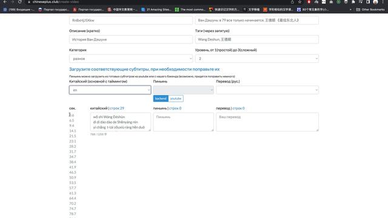Click the '14.1' seconds timestamp
388x218 pixels.
(73, 131)
